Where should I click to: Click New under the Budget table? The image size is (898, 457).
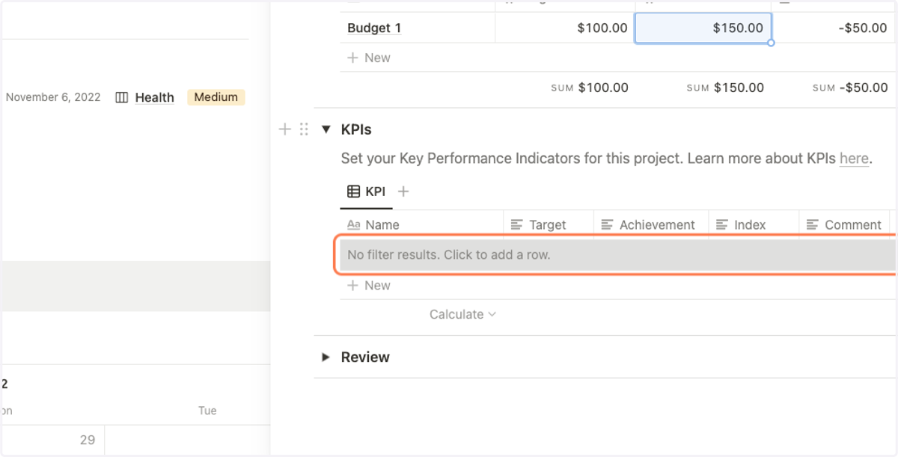click(x=369, y=58)
